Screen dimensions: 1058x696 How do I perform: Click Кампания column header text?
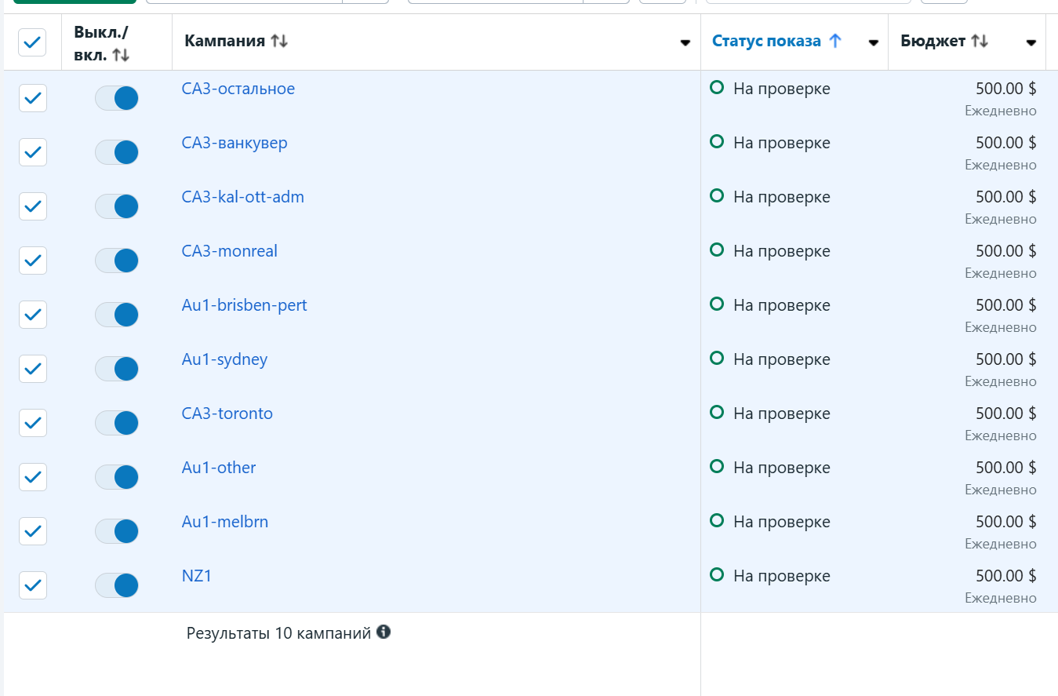click(x=225, y=42)
